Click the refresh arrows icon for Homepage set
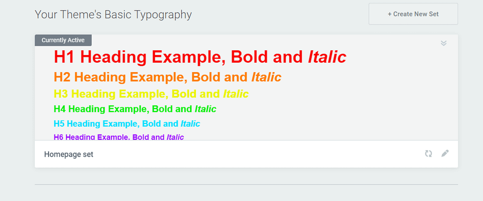The width and height of the screenshot is (483, 201). pyautogui.click(x=428, y=153)
